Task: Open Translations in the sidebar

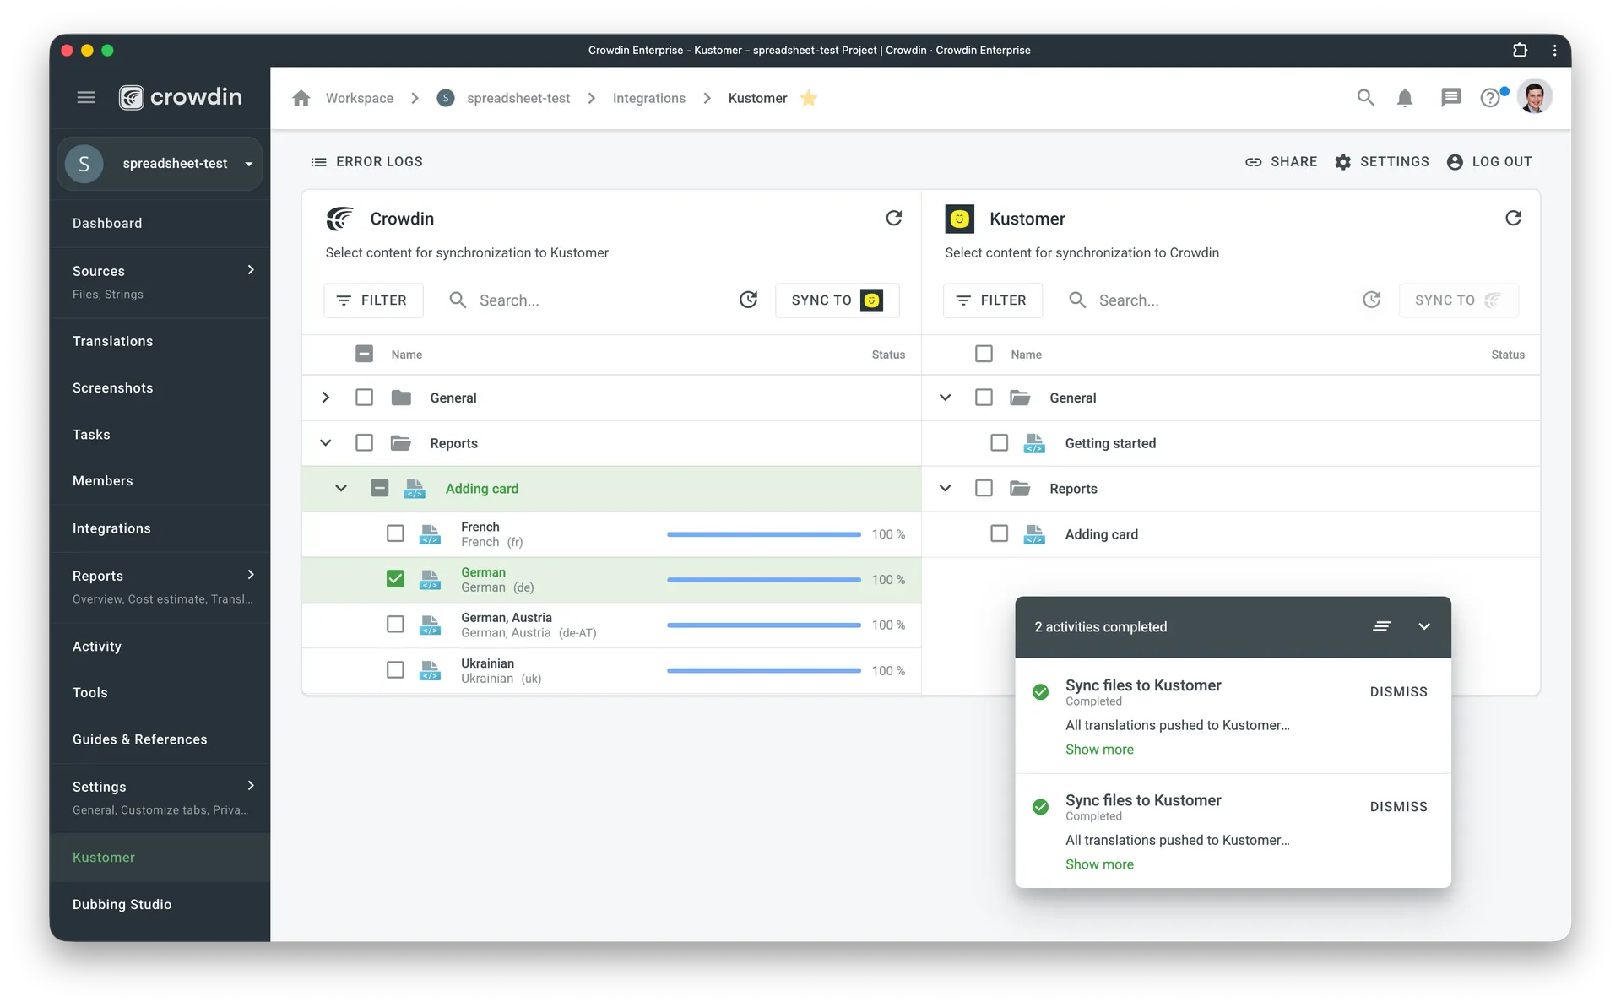Action: tap(113, 341)
